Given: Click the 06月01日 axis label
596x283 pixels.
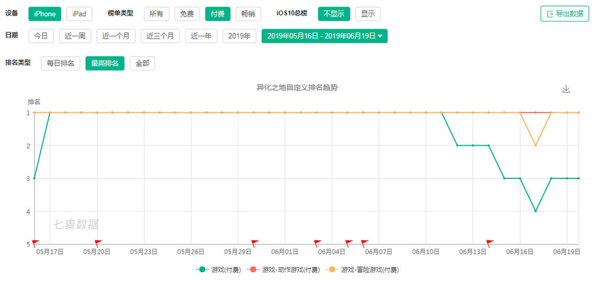Looking at the screenshot, I should coord(285,251).
